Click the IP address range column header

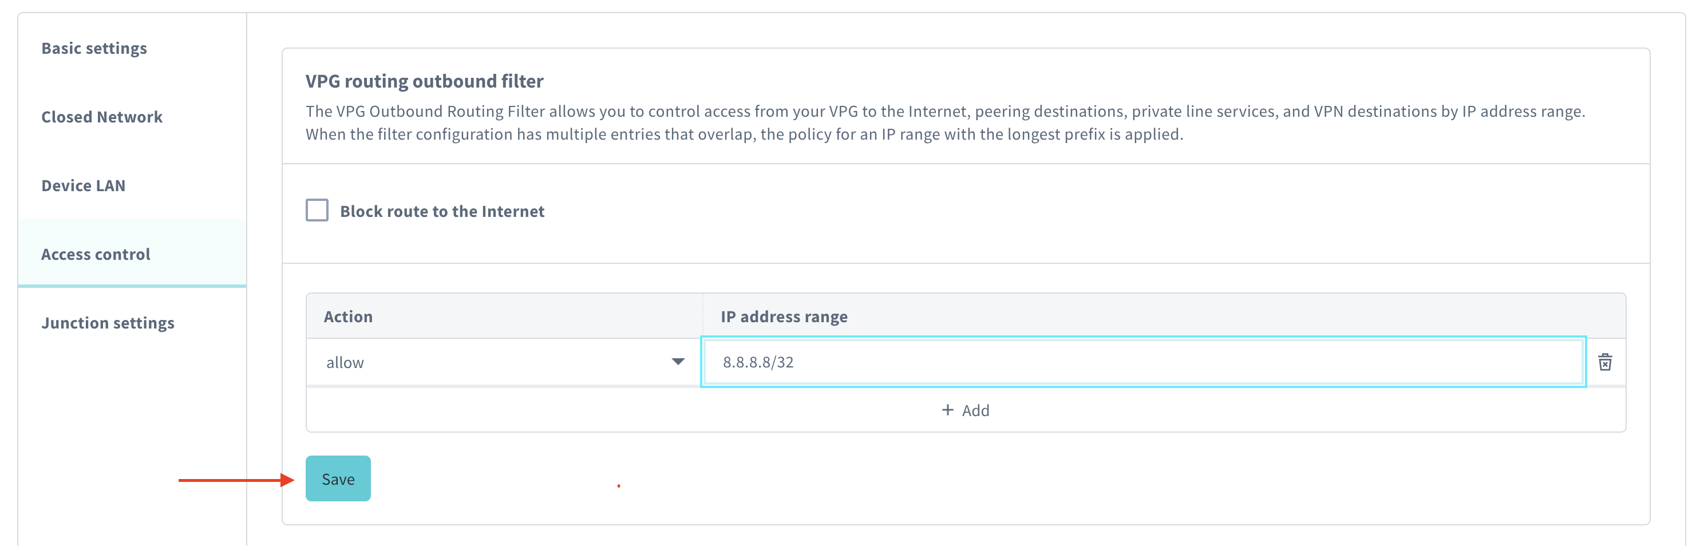pos(784,316)
